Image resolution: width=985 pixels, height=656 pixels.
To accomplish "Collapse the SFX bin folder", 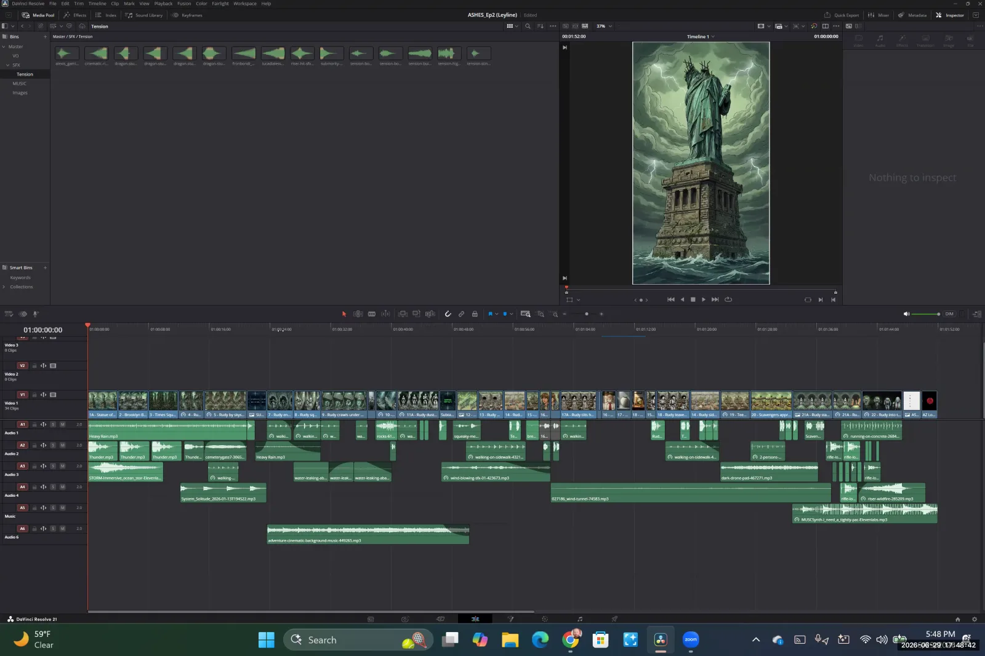I will 8,65.
